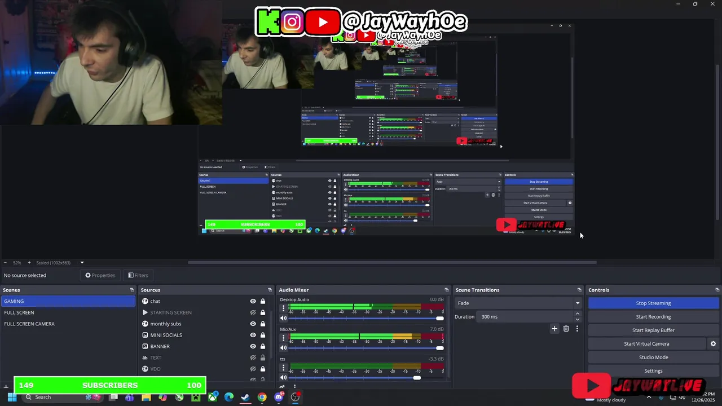
Task: Show the VDO source
Action: 253,369
